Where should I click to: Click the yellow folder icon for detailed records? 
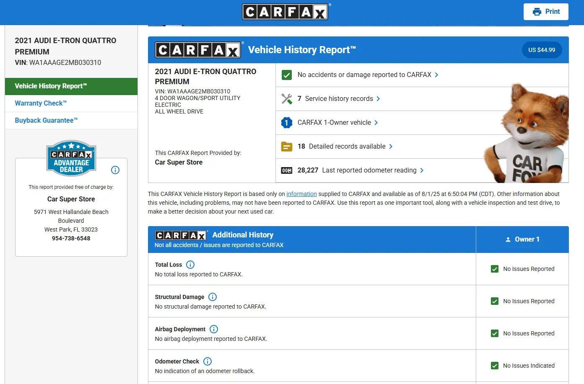point(287,147)
